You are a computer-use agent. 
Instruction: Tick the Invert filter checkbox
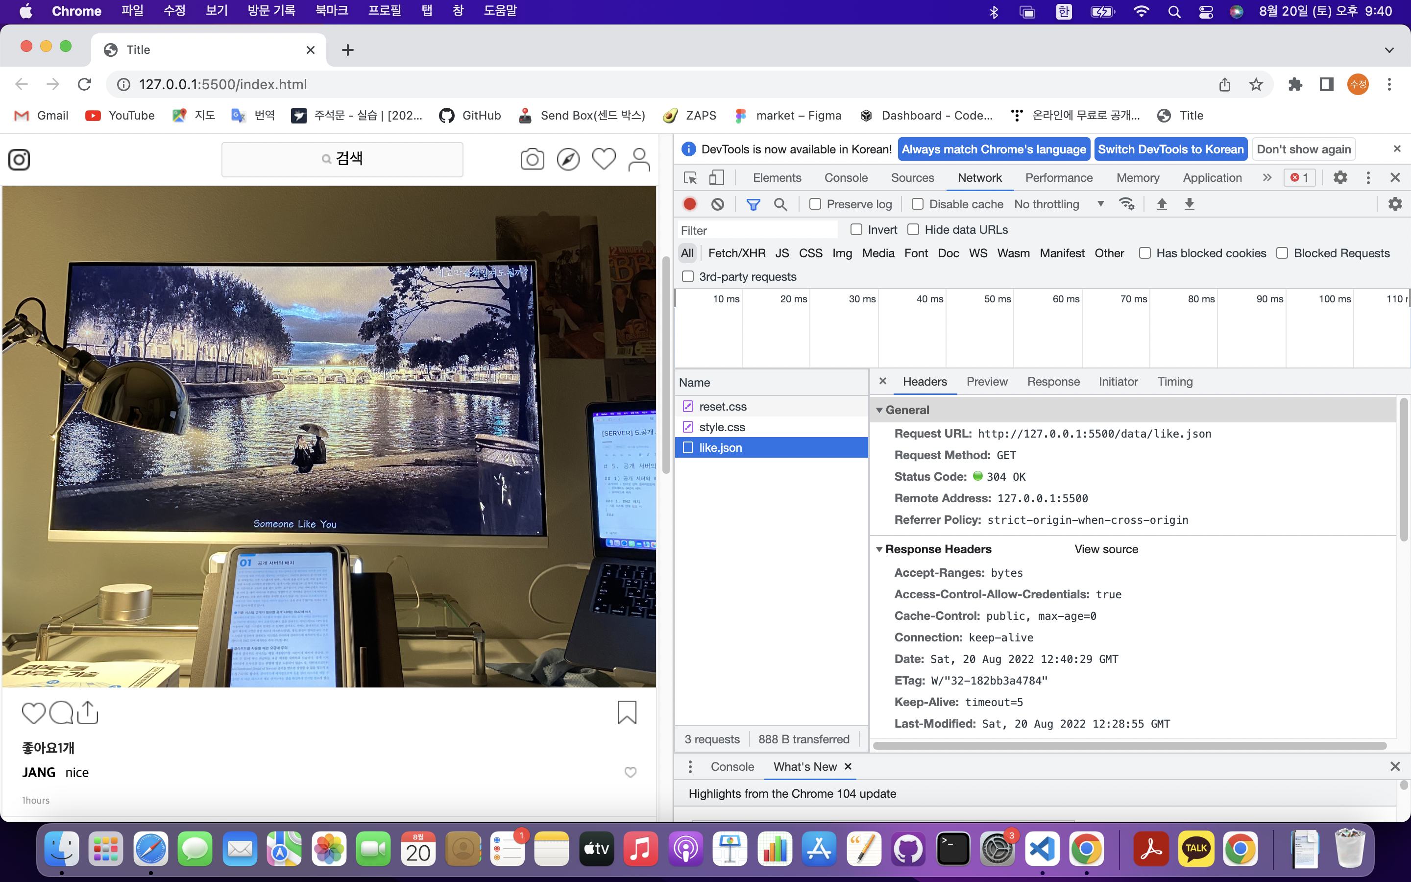(x=856, y=229)
